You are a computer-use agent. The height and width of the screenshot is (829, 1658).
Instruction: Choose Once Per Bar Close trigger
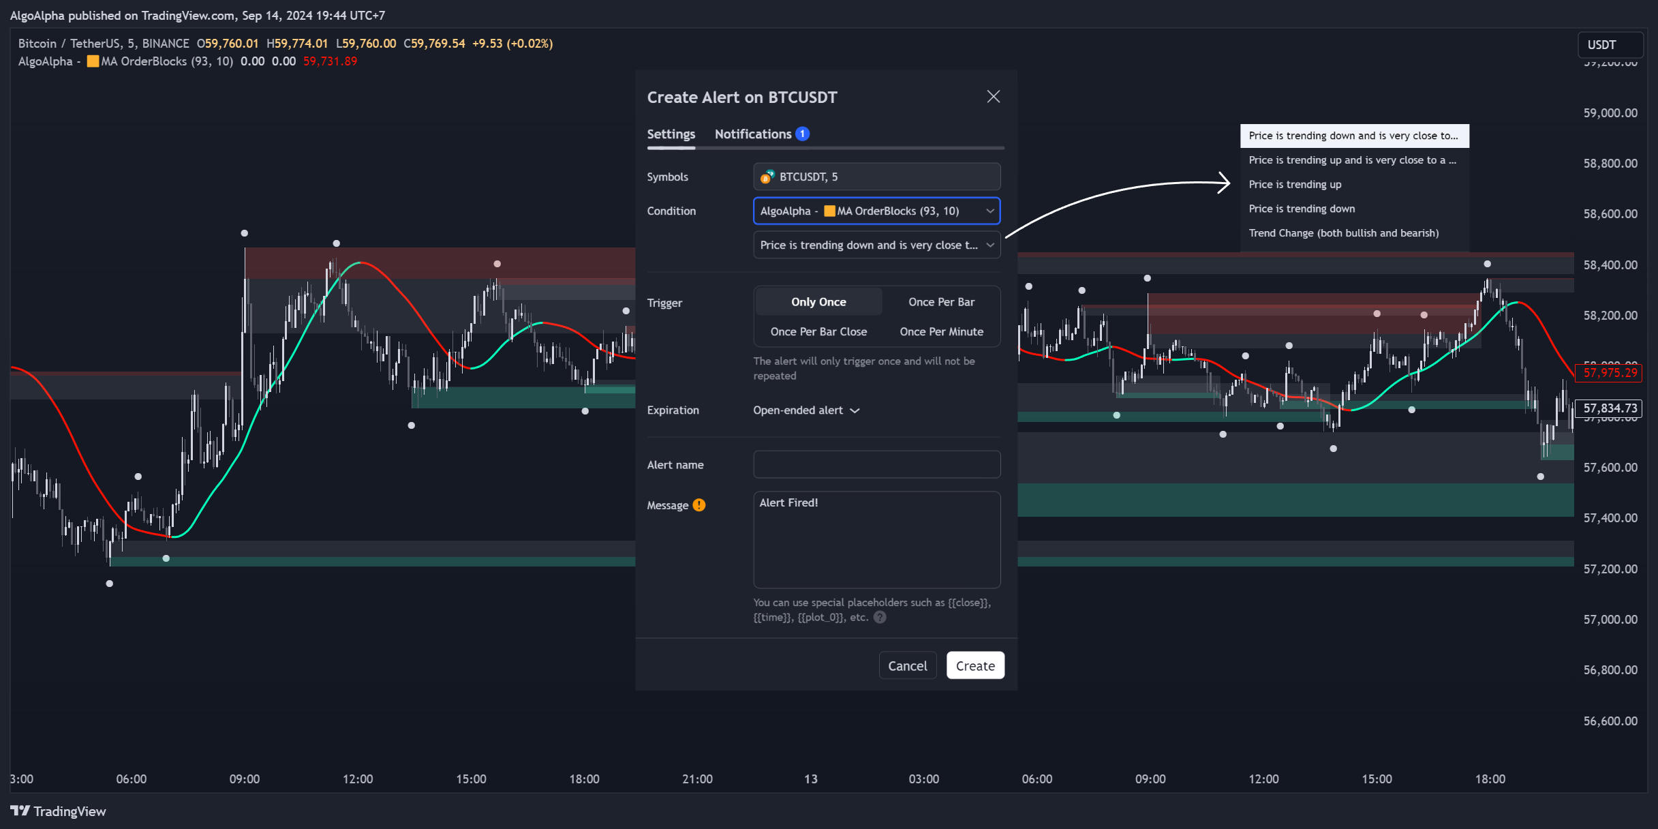(x=818, y=332)
